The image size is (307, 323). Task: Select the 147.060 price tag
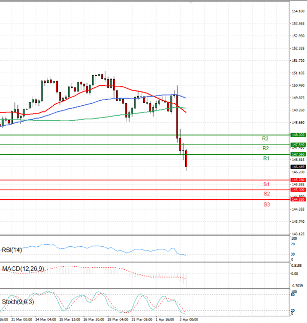coord(298,154)
